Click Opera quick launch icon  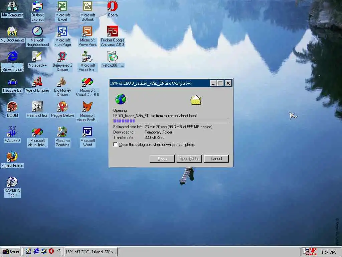tap(51, 251)
